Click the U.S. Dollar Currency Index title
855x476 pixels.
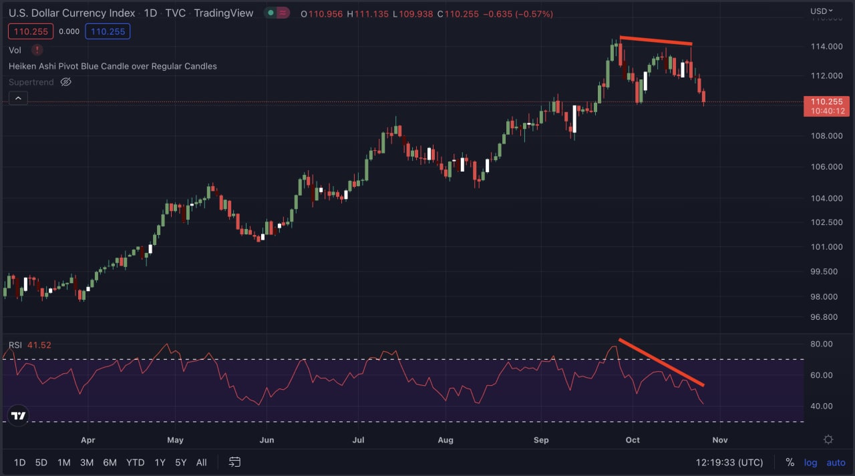click(71, 13)
